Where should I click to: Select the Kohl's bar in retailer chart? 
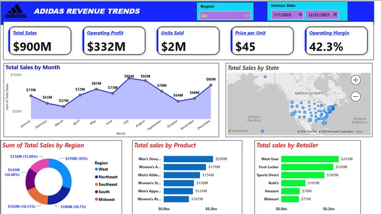(x=293, y=183)
